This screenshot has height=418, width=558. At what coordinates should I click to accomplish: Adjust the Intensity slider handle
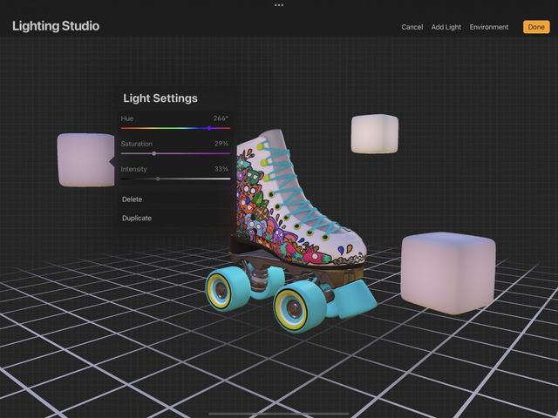tap(158, 179)
